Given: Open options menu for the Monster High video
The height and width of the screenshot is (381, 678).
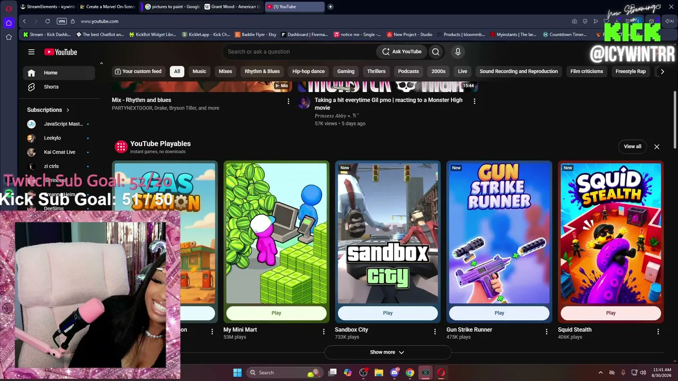Looking at the screenshot, I should [x=474, y=101].
